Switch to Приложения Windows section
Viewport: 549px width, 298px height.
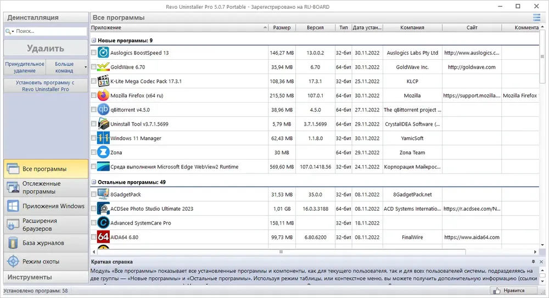click(46, 206)
